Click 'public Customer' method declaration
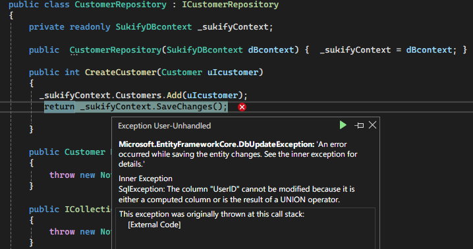The image size is (473, 249). point(67,152)
